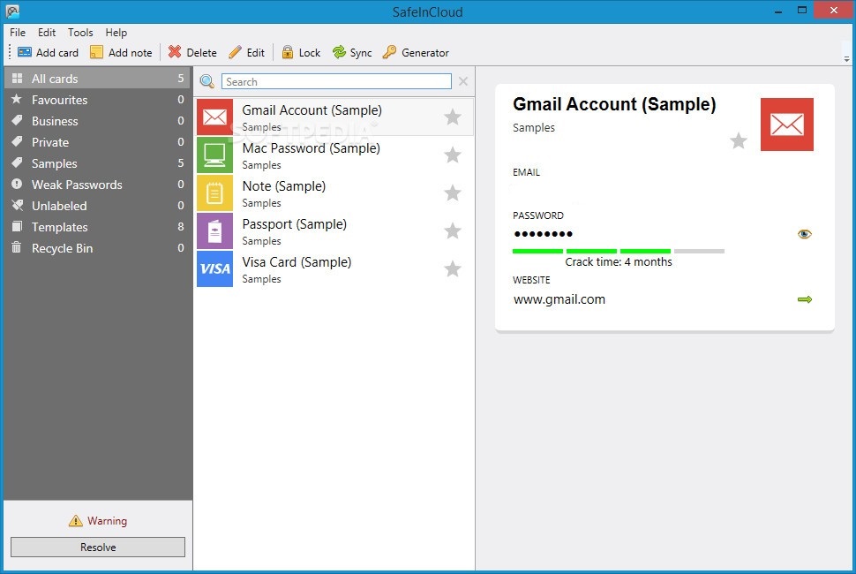Star Gmail Account (Sample) in list
This screenshot has width=856, height=574.
pyautogui.click(x=452, y=117)
